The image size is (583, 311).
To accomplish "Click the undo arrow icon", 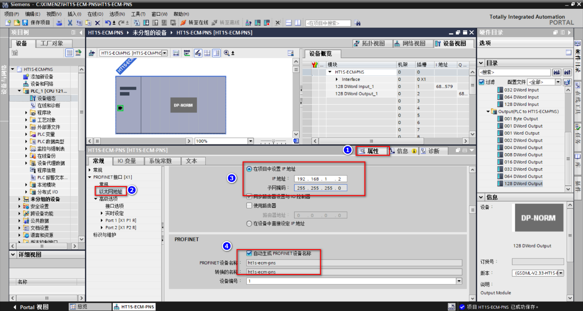I will point(109,23).
